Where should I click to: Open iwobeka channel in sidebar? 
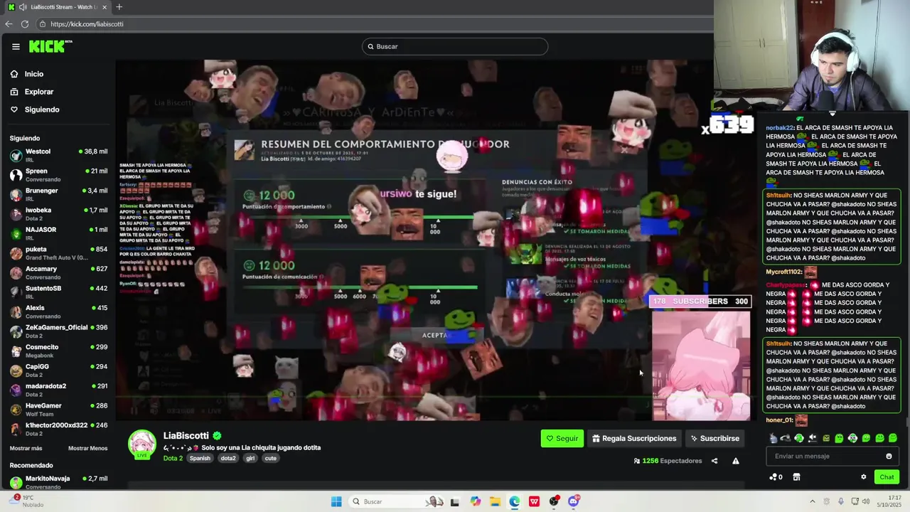point(58,214)
